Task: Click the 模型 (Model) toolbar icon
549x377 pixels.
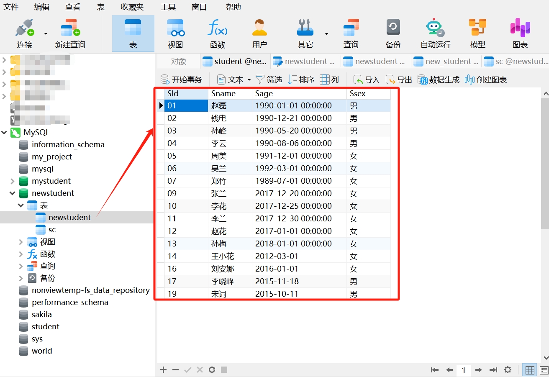Action: [477, 33]
